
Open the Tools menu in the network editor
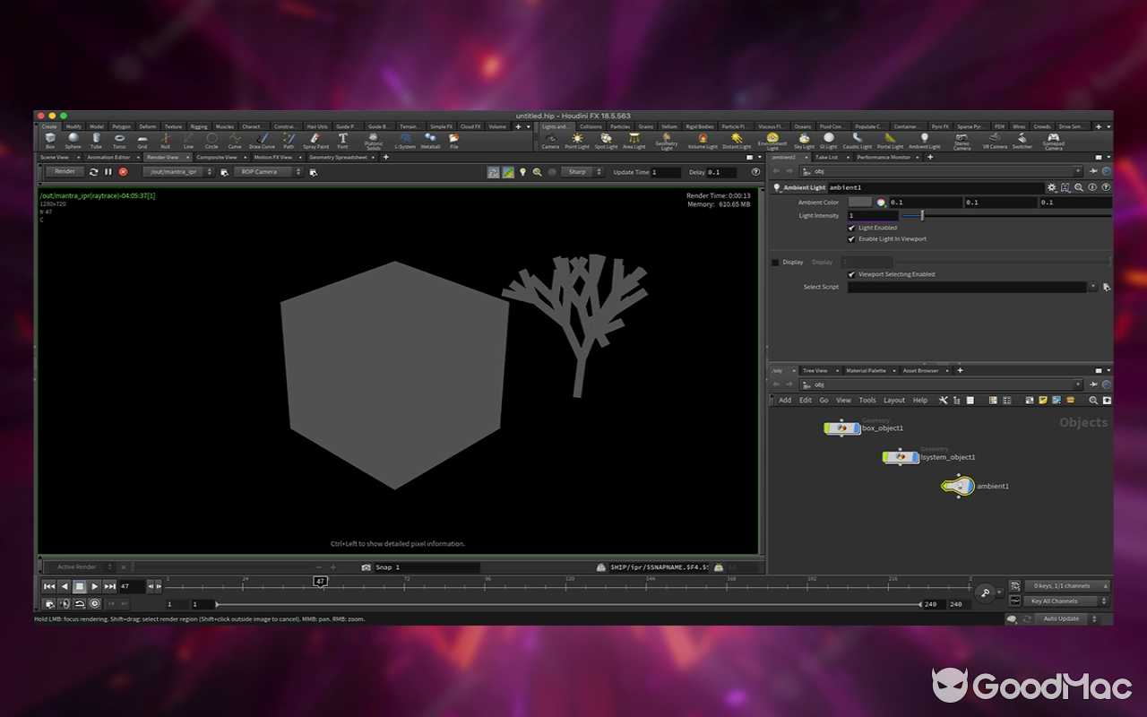click(867, 400)
